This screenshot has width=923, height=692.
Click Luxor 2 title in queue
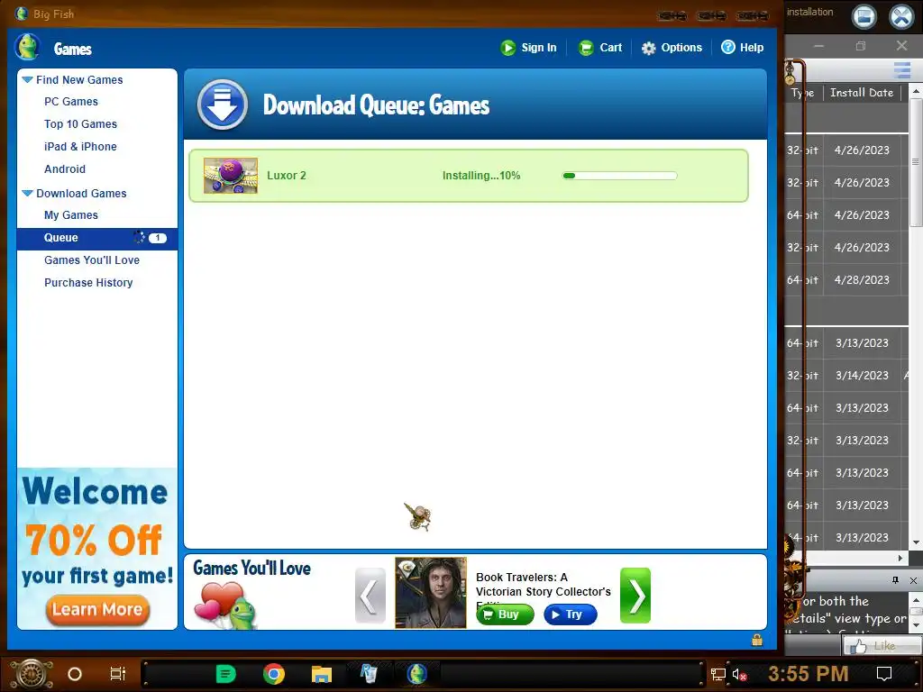tap(287, 176)
